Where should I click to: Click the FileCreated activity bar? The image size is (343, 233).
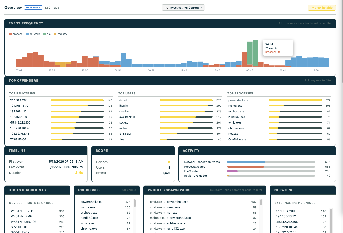tap(271, 171)
